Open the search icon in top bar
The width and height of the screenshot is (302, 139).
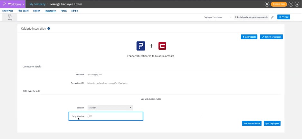(267, 4)
